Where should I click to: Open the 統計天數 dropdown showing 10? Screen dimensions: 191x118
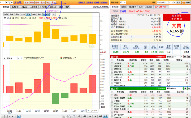(x=123, y=2)
